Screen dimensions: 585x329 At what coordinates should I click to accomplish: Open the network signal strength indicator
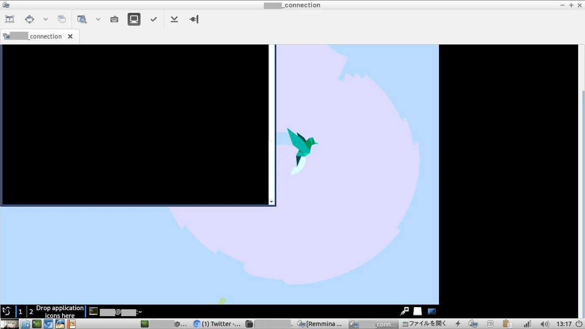(528, 324)
